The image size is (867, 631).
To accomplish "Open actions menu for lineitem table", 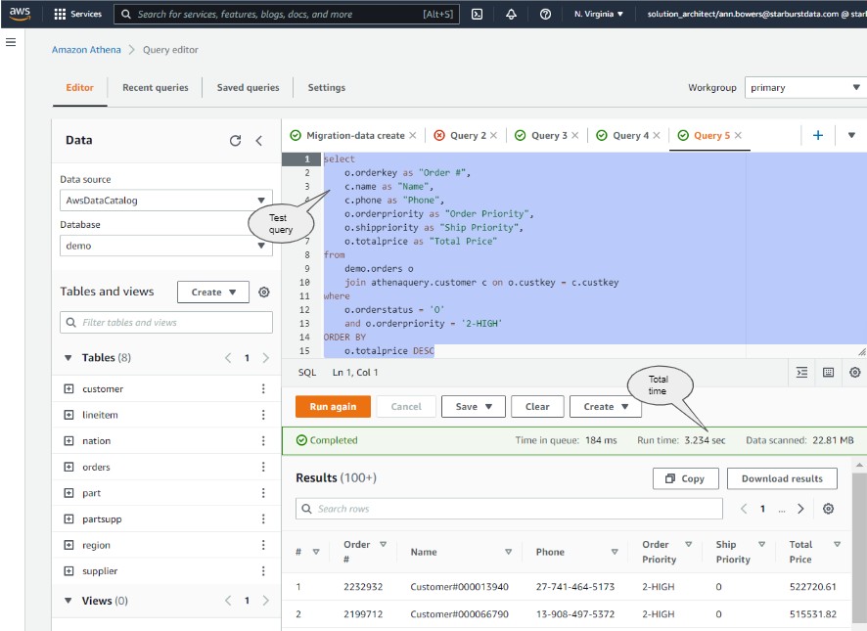I will point(263,415).
